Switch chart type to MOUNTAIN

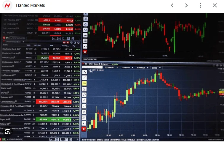pos(115,140)
